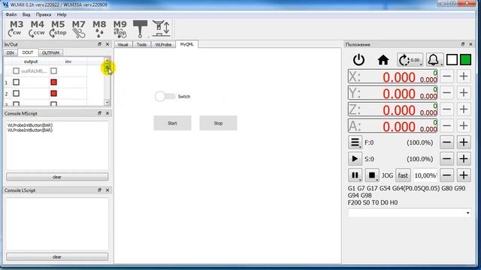The height and width of the screenshot is (270, 481).
Task: Click the probe tool icon
Action: click(x=141, y=28)
